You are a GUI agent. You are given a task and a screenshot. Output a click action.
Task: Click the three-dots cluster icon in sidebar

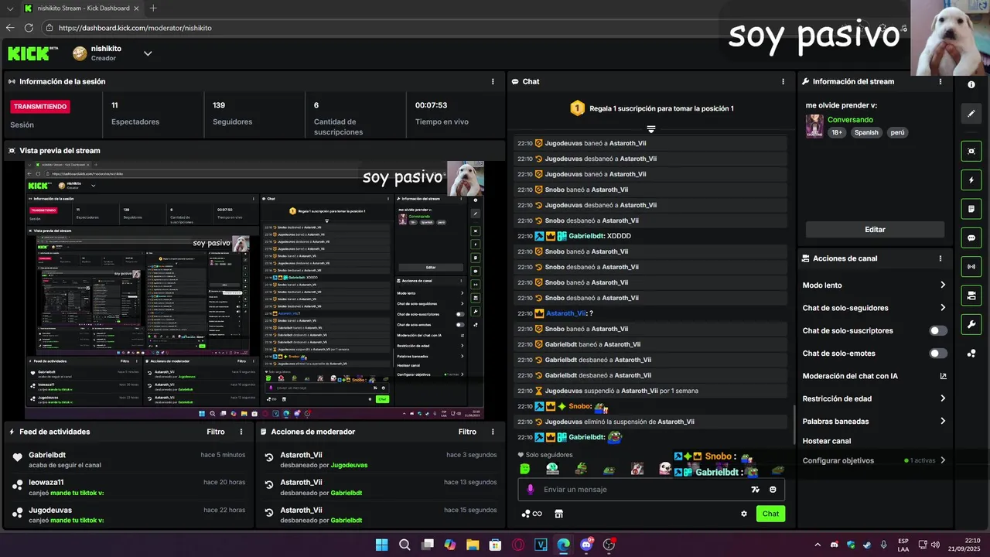tap(971, 354)
